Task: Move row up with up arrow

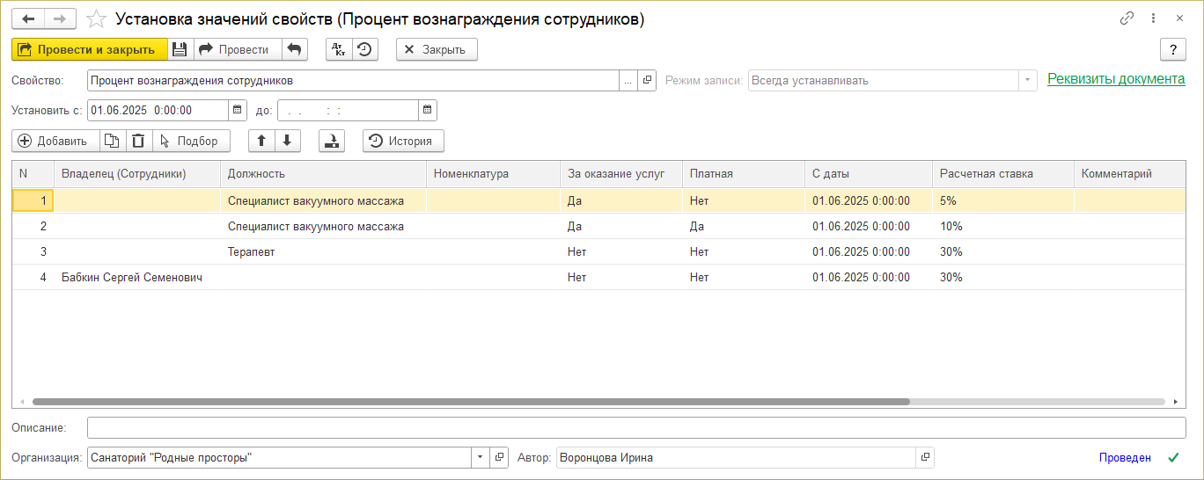Action: [261, 141]
